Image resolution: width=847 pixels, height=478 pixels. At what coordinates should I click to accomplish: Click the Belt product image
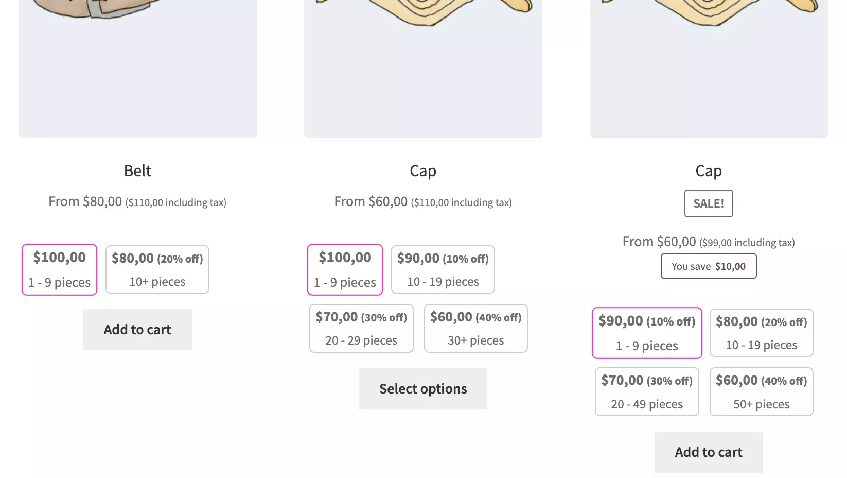click(137, 67)
